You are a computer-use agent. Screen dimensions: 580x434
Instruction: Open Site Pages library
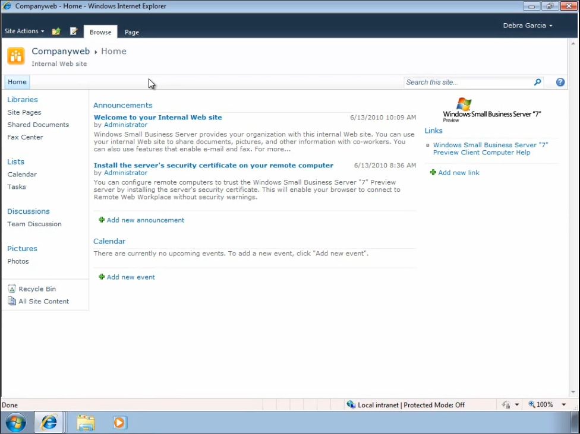[24, 112]
